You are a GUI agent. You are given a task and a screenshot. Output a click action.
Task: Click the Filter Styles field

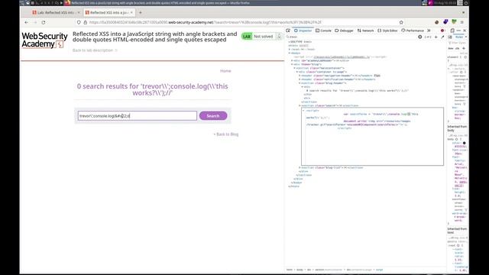click(x=458, y=43)
